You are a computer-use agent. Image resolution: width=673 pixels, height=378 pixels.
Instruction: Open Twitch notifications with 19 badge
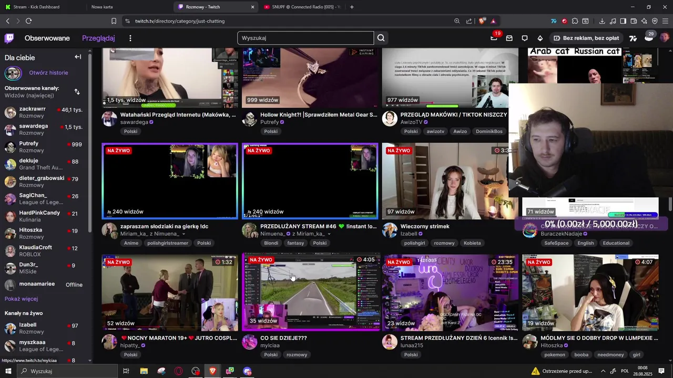494,38
